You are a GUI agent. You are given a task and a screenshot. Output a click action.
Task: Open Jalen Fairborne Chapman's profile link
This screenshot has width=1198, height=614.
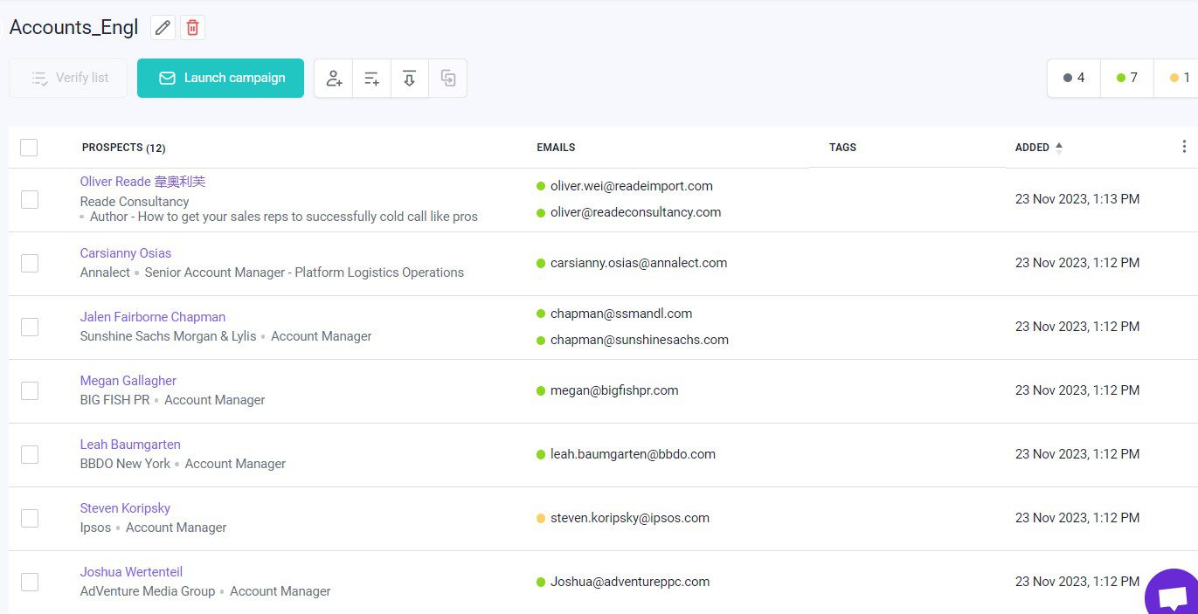point(152,317)
